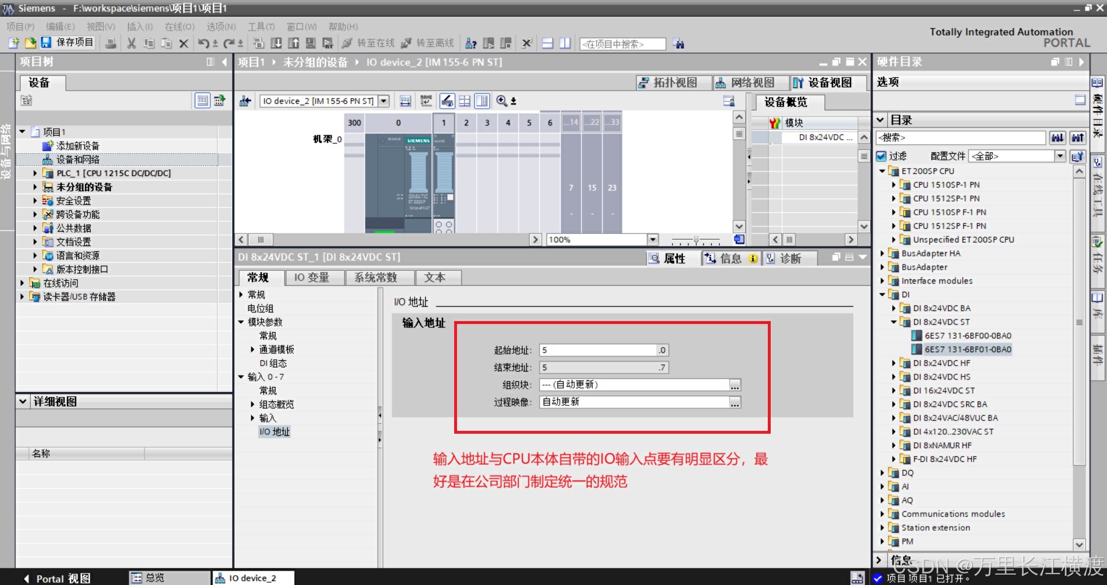
Task: Open the 项目(P) menu
Action: coord(21,27)
